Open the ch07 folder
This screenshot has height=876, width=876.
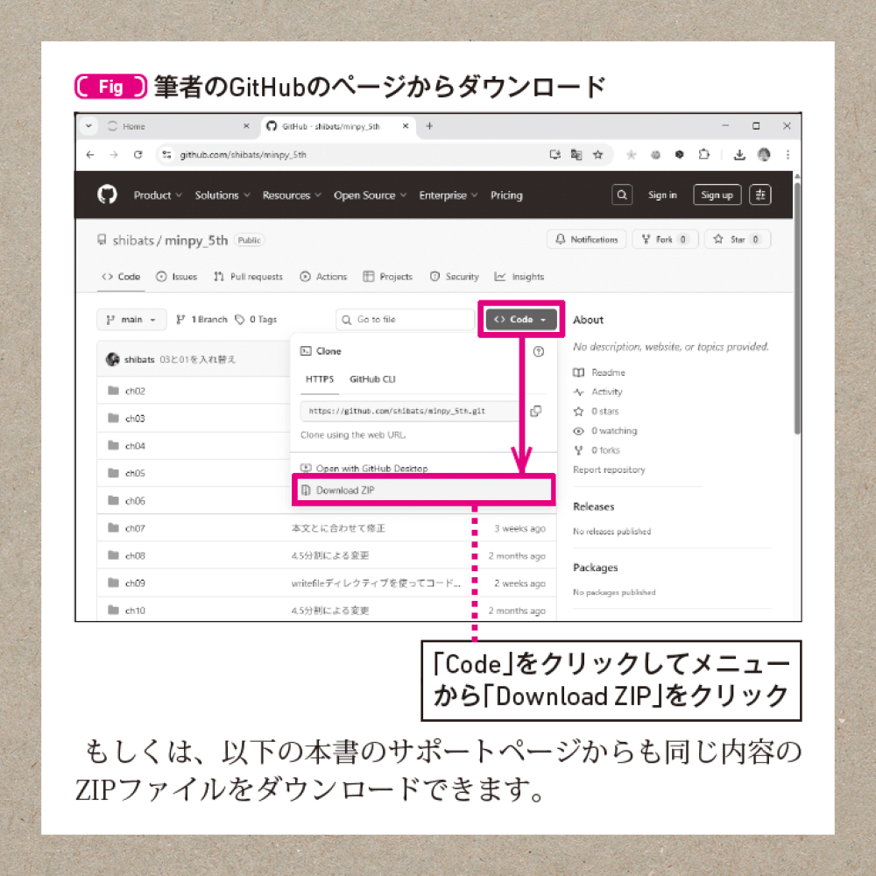pyautogui.click(x=135, y=528)
